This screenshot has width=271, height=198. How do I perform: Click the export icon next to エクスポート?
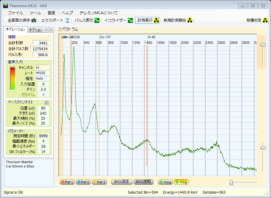coord(67,20)
